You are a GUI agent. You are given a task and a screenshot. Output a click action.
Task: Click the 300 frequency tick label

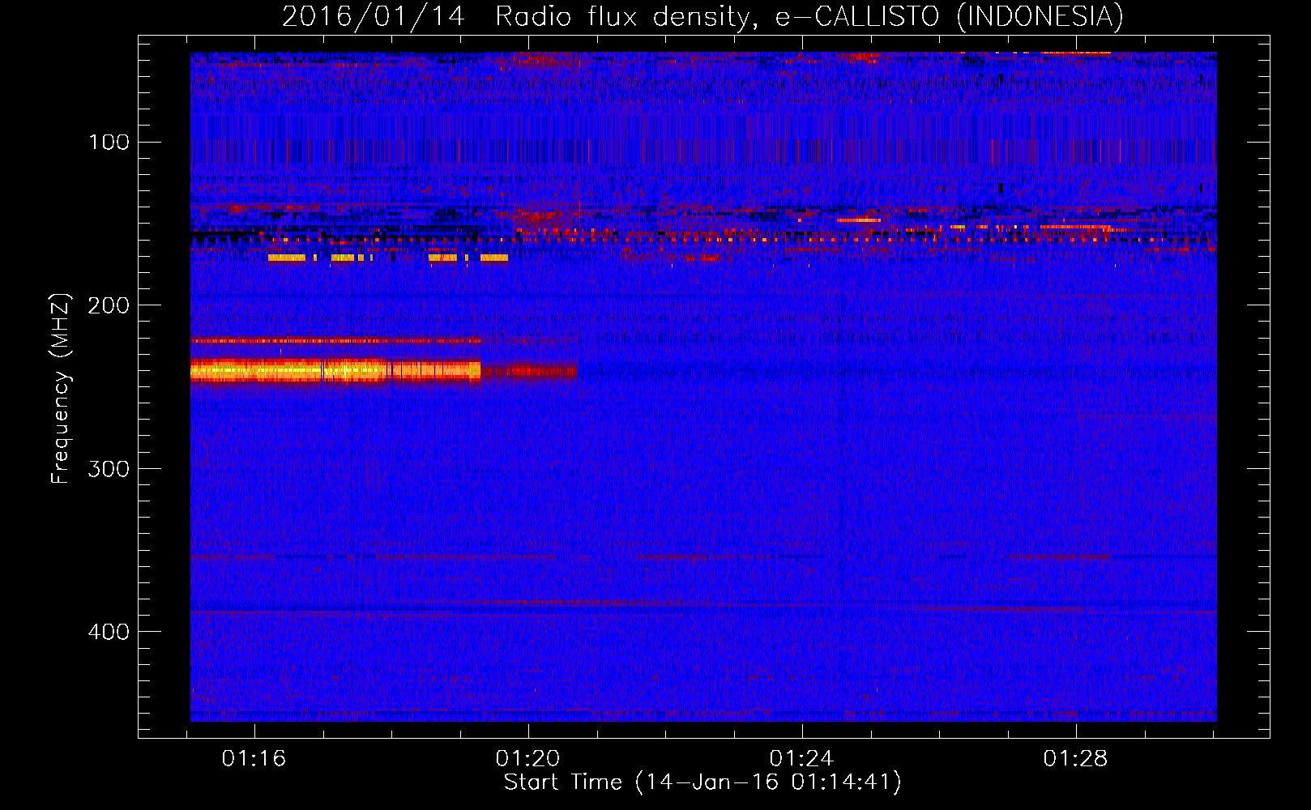(x=109, y=469)
